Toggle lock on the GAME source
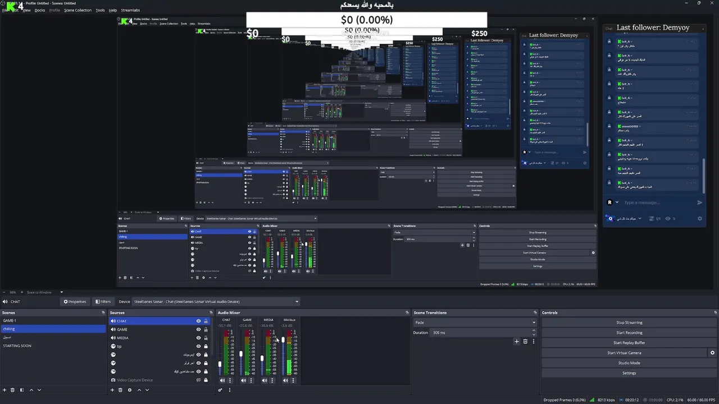The image size is (719, 404). [x=206, y=329]
